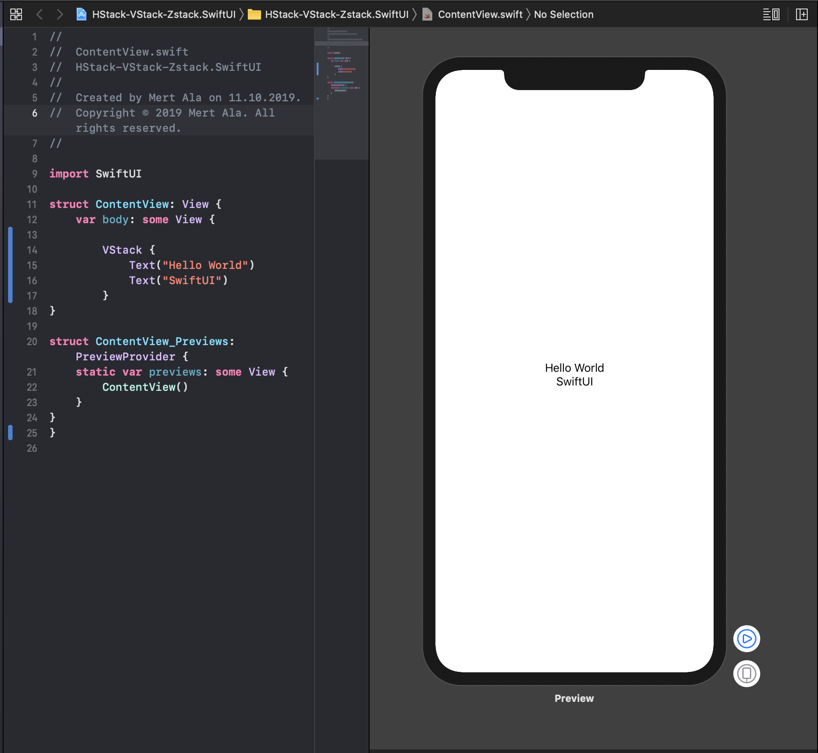Open the HStack-VStack-Zstack.SwiftUI project breadcrumb
Image resolution: width=818 pixels, height=753 pixels.
coord(164,14)
